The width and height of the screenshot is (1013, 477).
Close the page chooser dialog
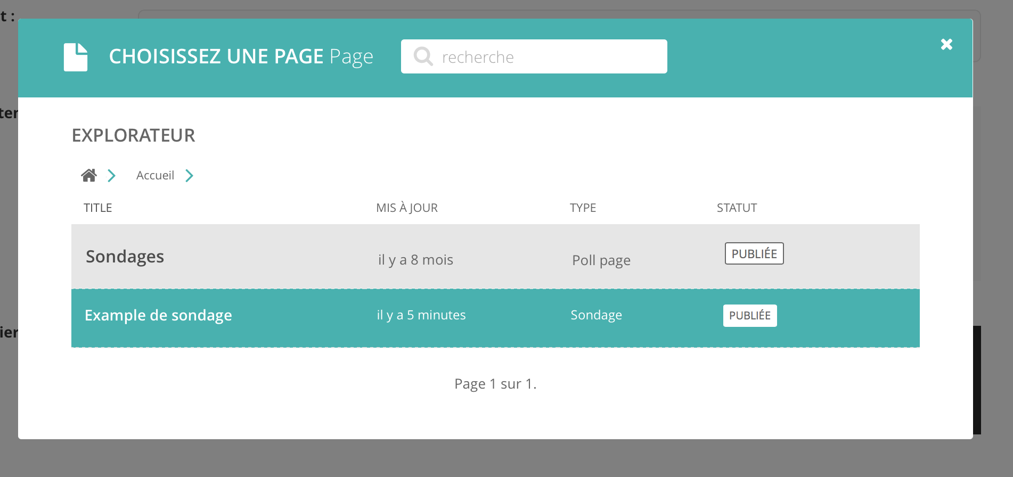coord(946,44)
